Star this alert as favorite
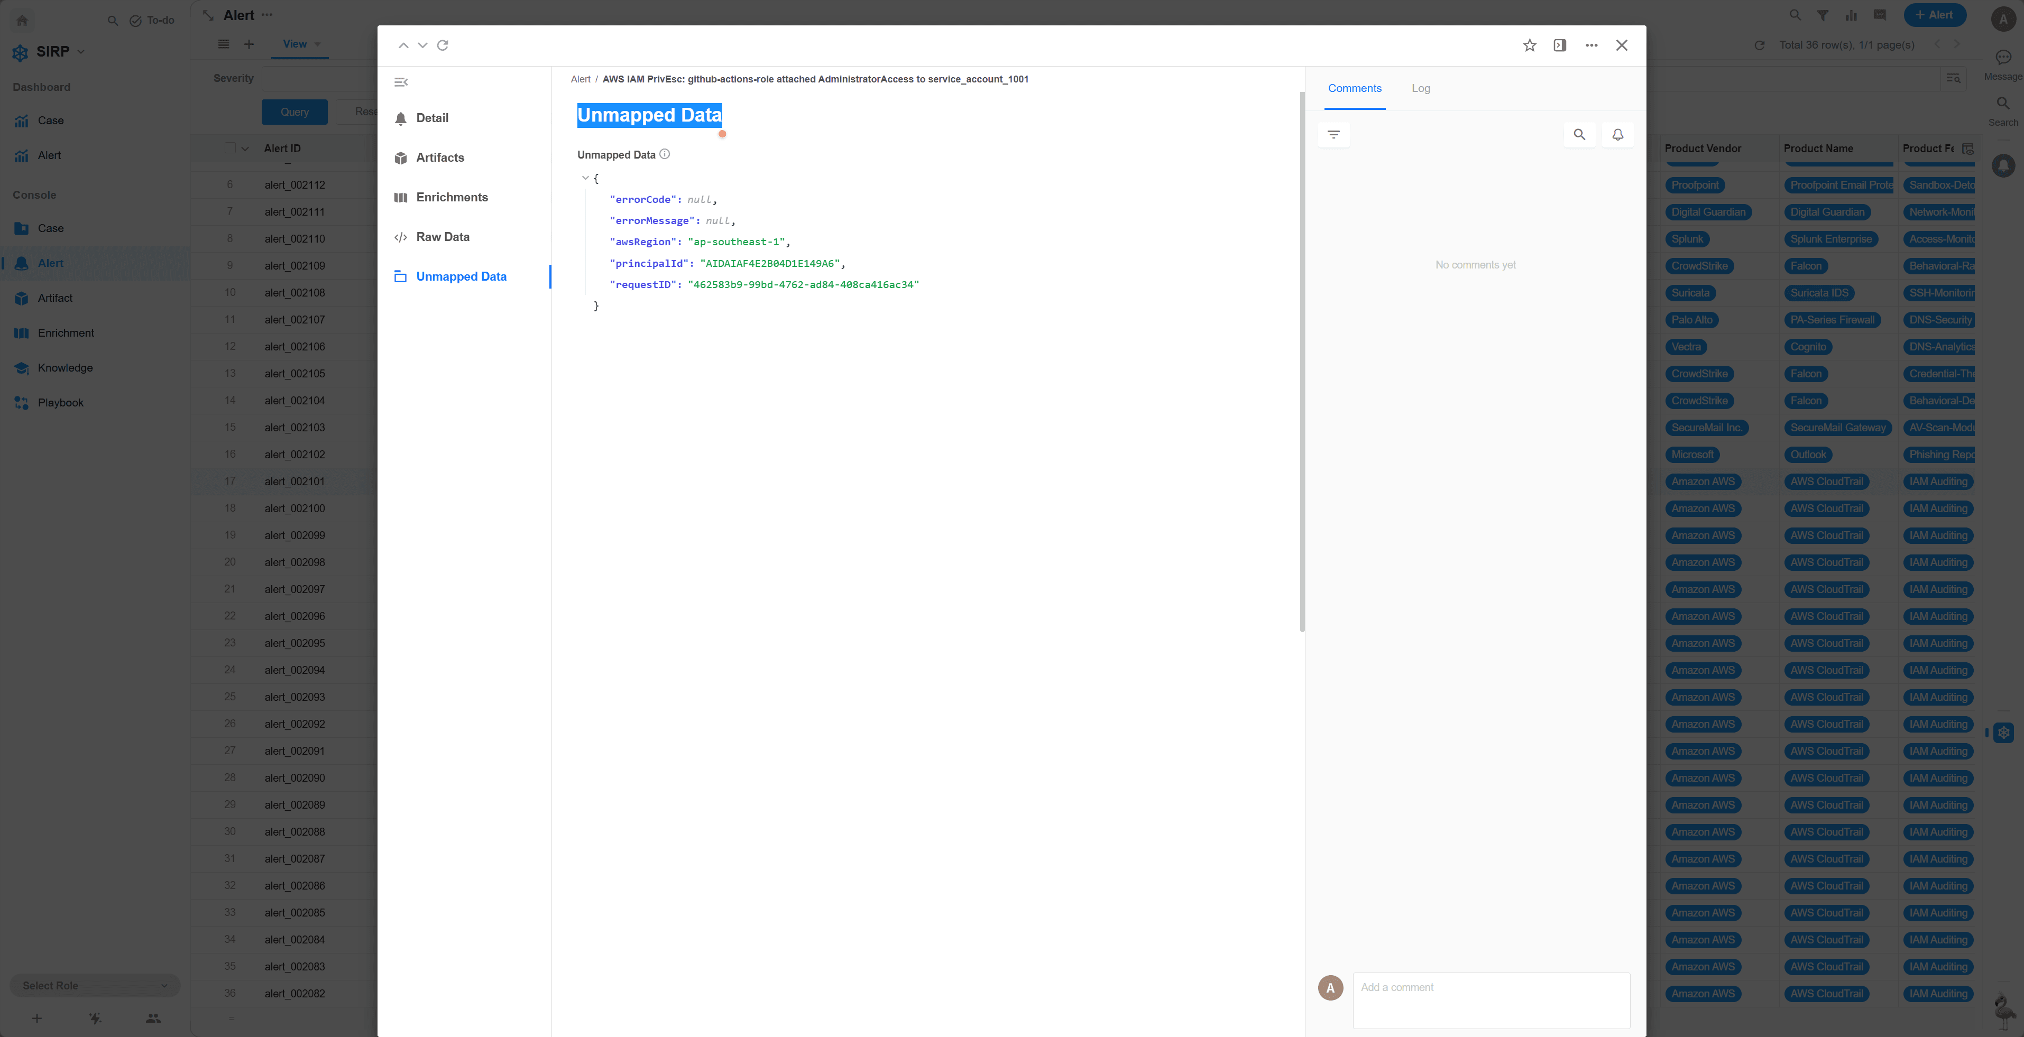This screenshot has width=2024, height=1037. pyautogui.click(x=1529, y=45)
